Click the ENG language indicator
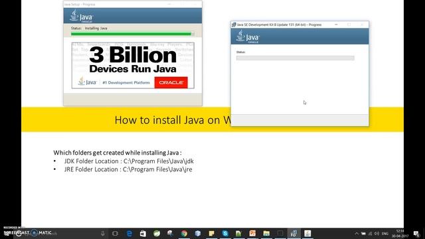The width and height of the screenshot is (425, 239). pyautogui.click(x=385, y=234)
